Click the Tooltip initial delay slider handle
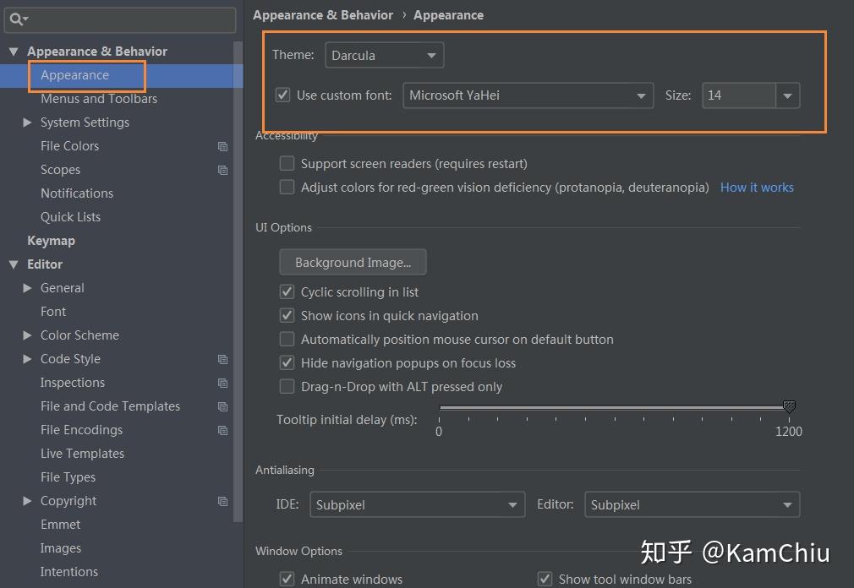This screenshot has width=854, height=588. tap(788, 406)
